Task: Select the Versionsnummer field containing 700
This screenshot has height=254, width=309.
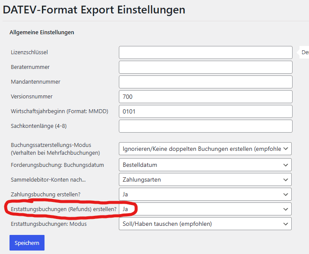Action: pyautogui.click(x=206, y=97)
